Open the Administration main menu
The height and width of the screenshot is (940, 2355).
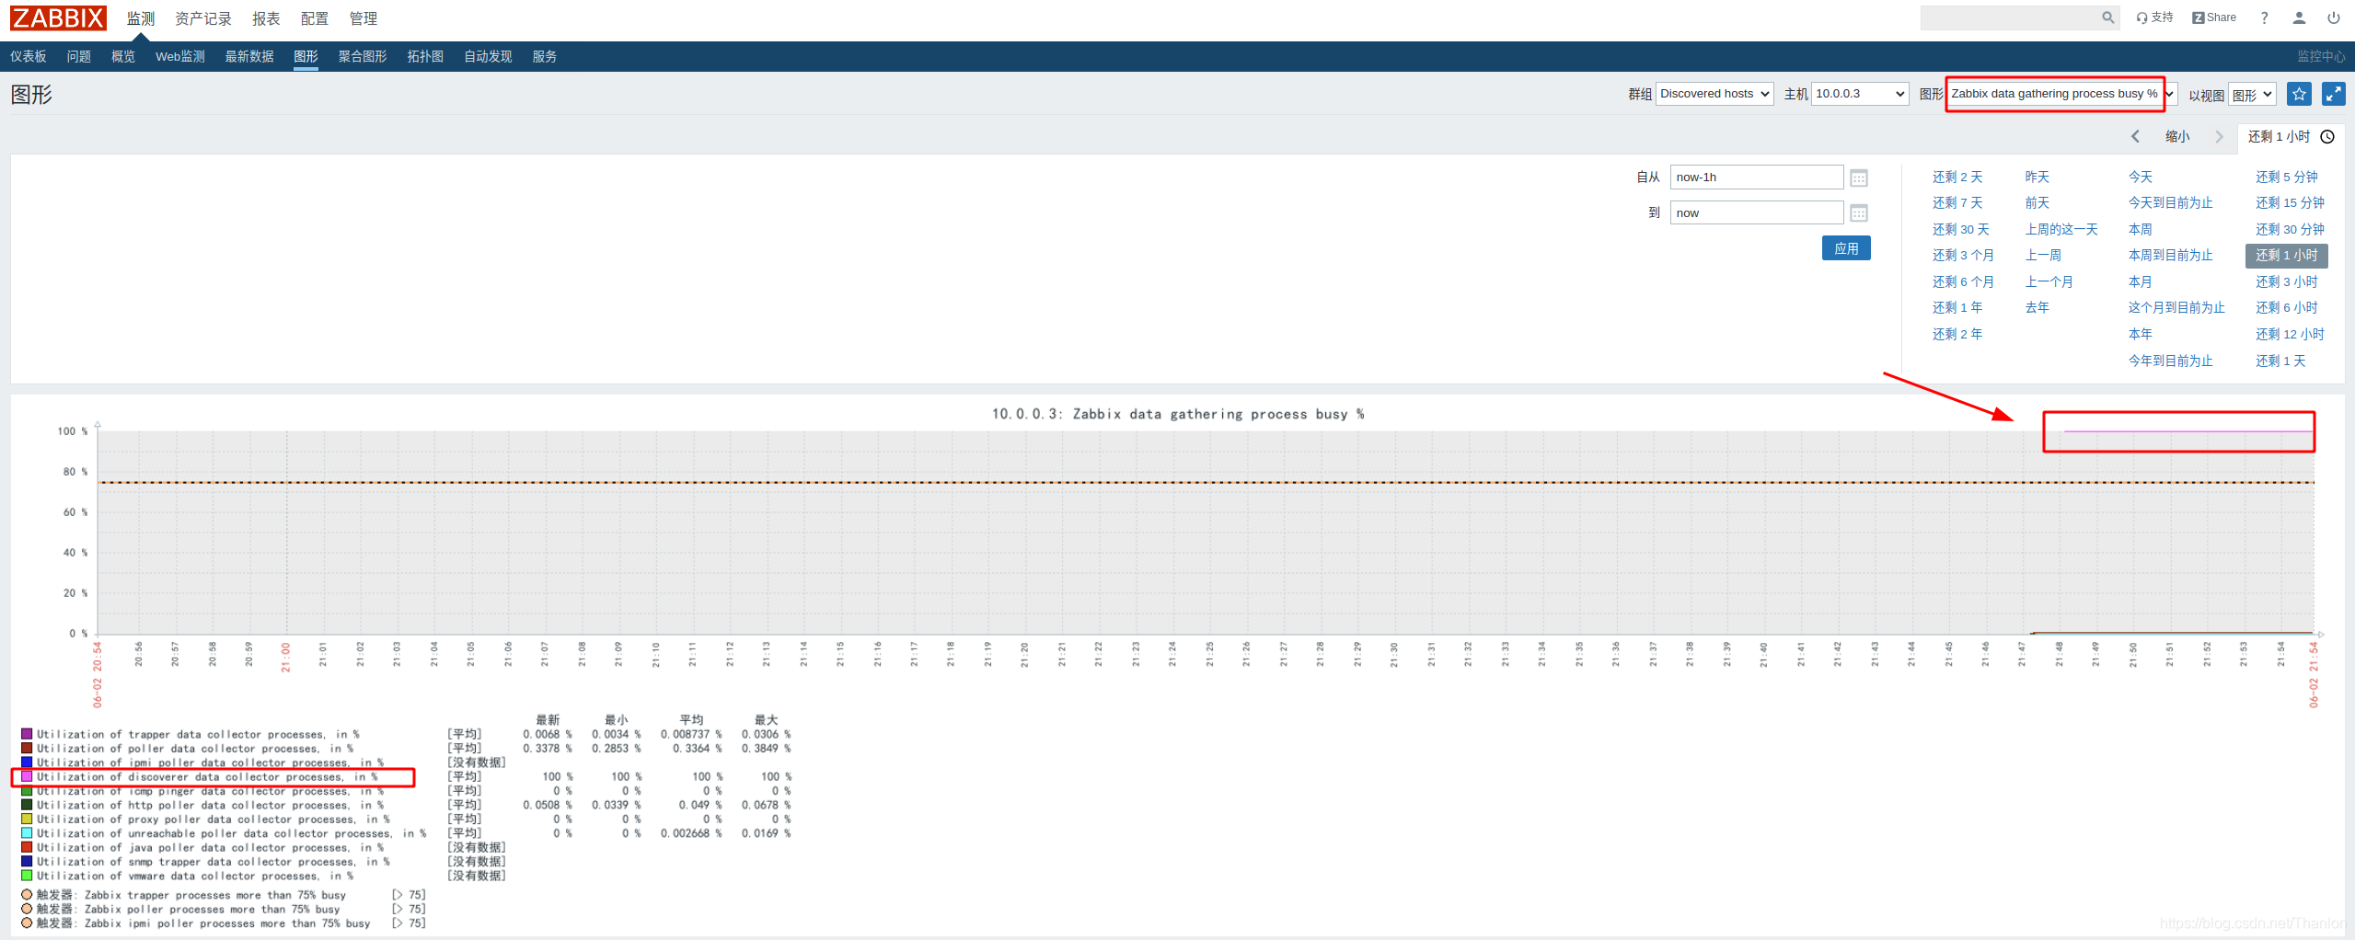point(364,18)
